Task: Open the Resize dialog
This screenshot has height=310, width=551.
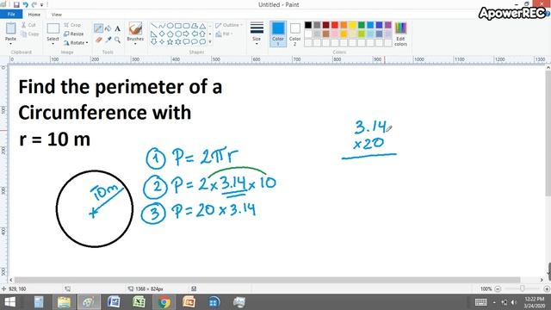Action: click(x=74, y=34)
